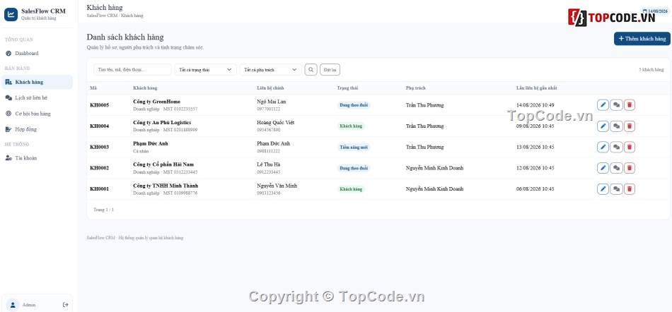Viewport: 672px width, 312px height.
Task: Delete customer KH0004 with trash icon
Action: click(x=629, y=126)
